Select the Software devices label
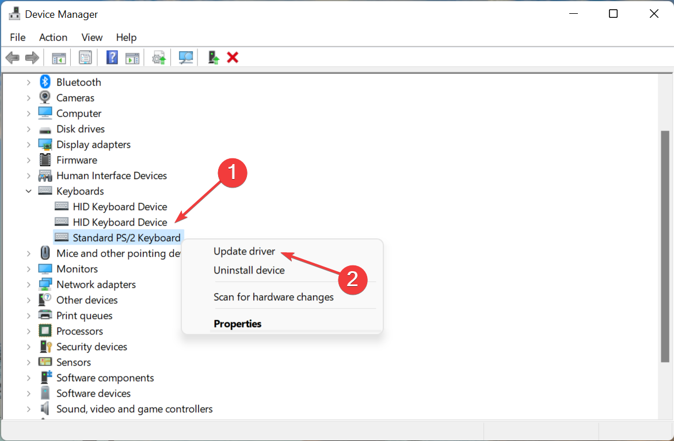The height and width of the screenshot is (441, 674). click(x=93, y=393)
